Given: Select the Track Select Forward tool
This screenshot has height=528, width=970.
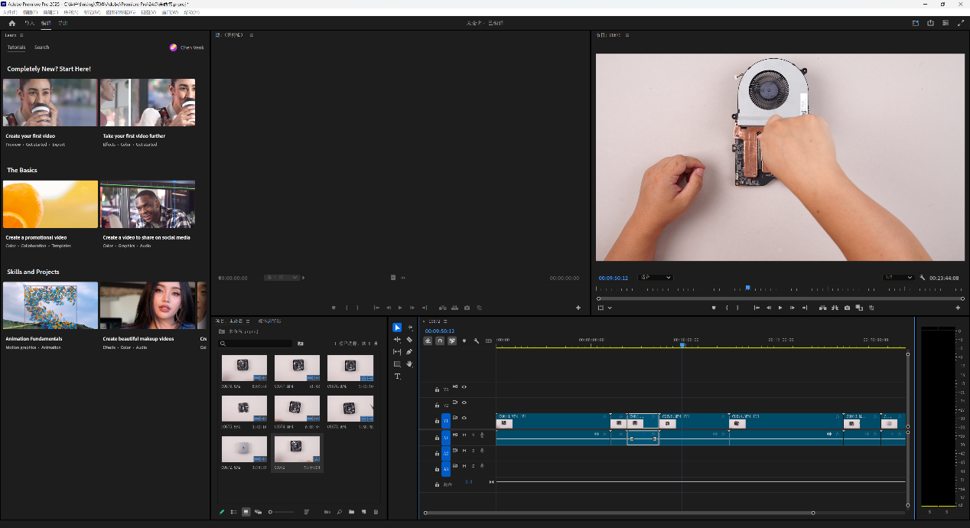Looking at the screenshot, I should (410, 328).
